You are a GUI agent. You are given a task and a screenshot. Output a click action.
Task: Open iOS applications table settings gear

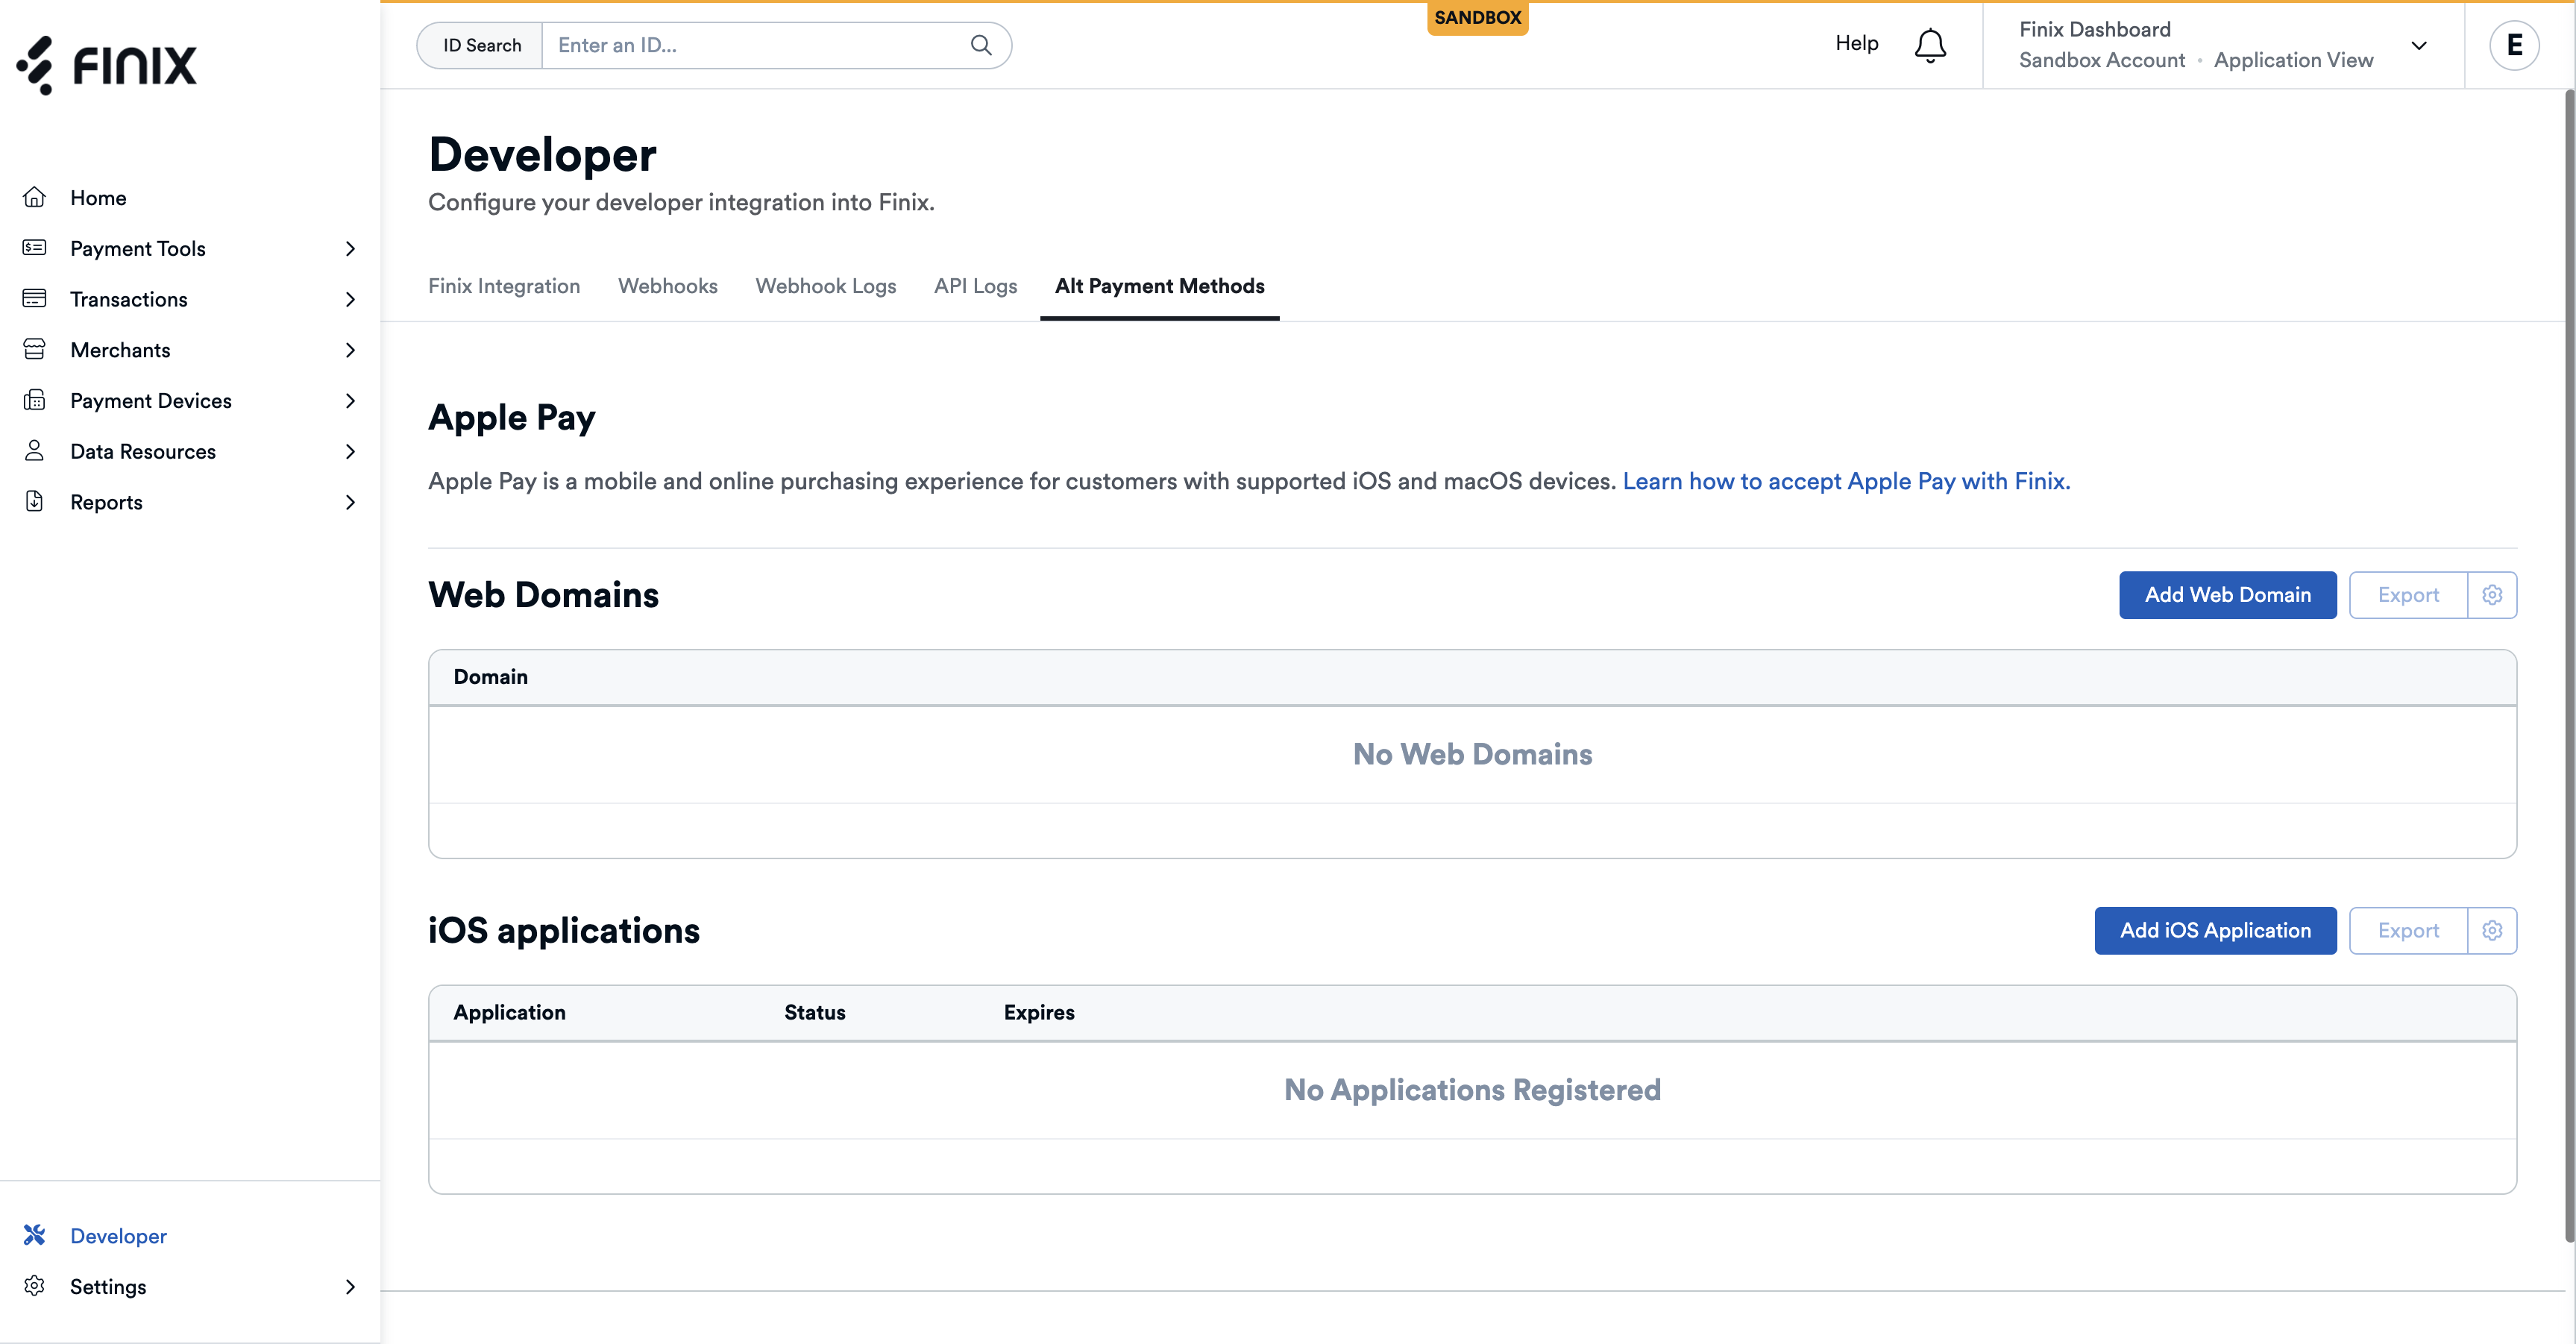pos(2492,931)
